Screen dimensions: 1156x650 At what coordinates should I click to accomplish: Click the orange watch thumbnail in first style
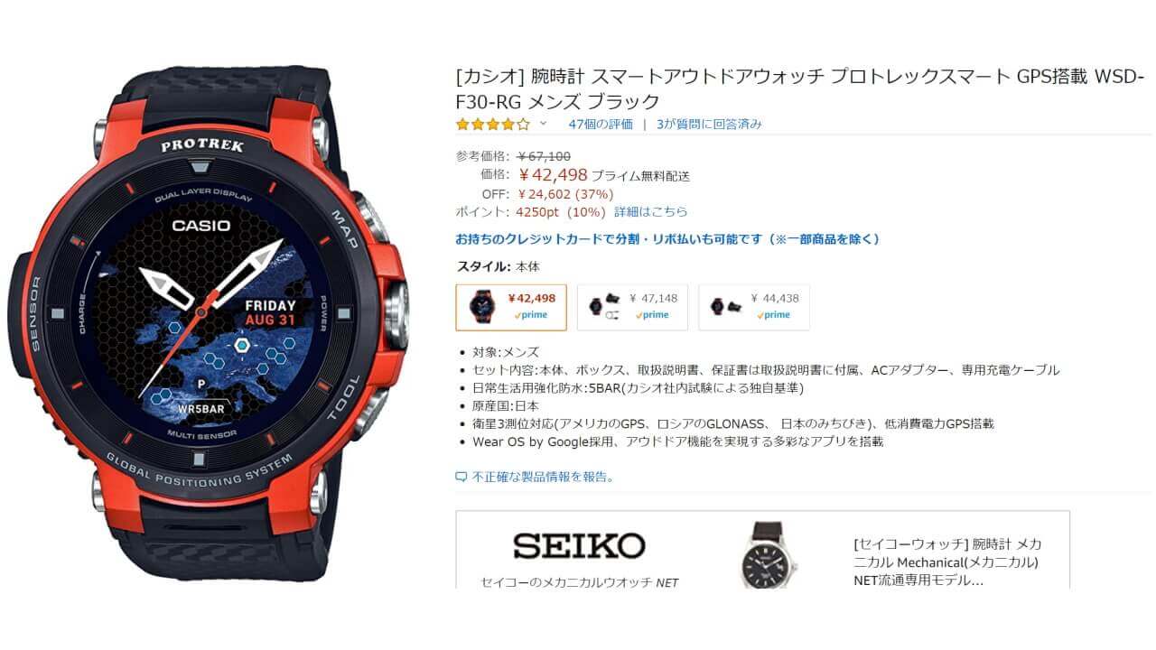pos(481,307)
